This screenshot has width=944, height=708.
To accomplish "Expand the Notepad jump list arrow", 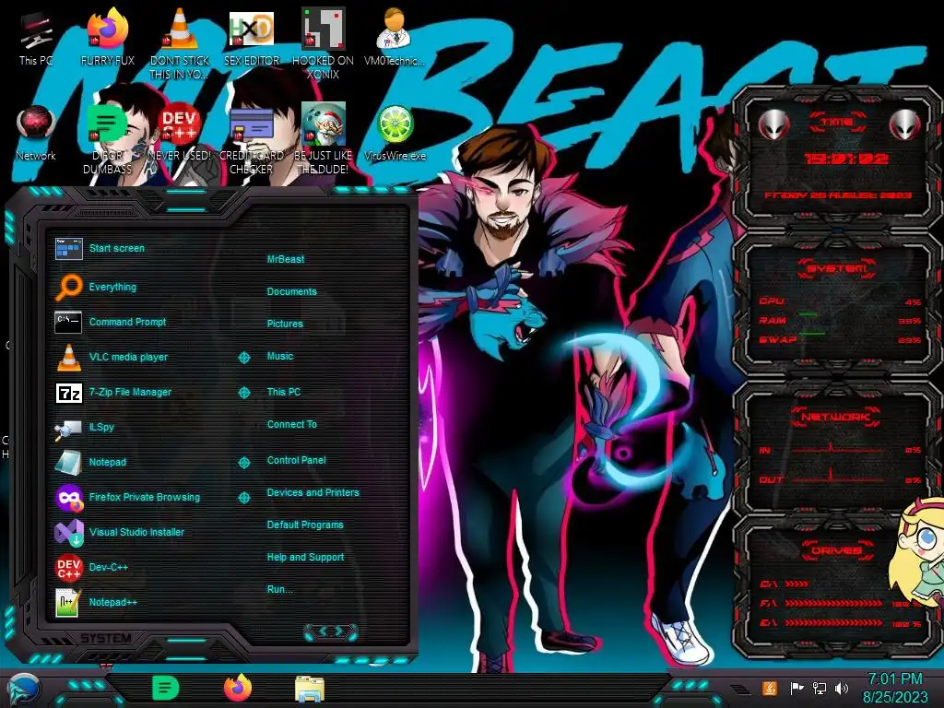I will pos(243,463).
